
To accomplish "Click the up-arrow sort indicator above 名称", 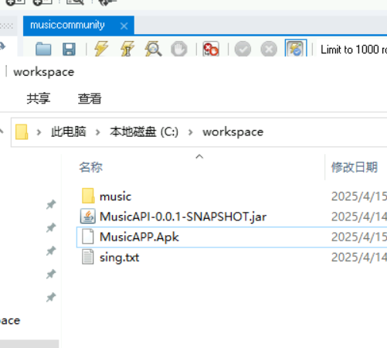I will (x=199, y=156).
